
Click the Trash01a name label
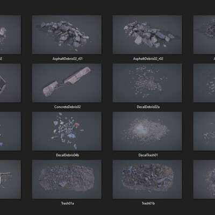(x=68, y=203)
